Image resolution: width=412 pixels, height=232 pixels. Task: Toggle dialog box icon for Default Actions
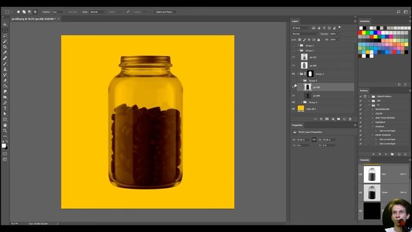[x=365, y=96]
